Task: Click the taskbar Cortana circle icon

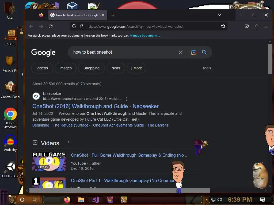Action: (x=22, y=200)
